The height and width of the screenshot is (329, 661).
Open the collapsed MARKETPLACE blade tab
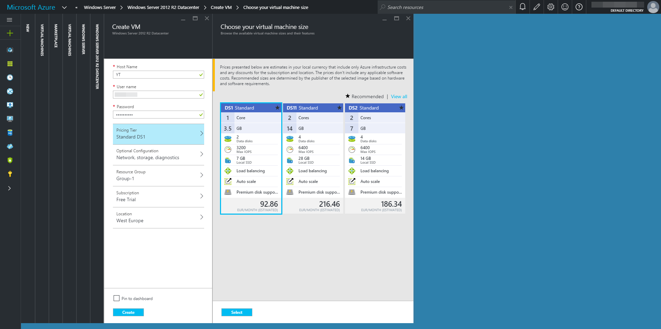pyautogui.click(x=56, y=36)
